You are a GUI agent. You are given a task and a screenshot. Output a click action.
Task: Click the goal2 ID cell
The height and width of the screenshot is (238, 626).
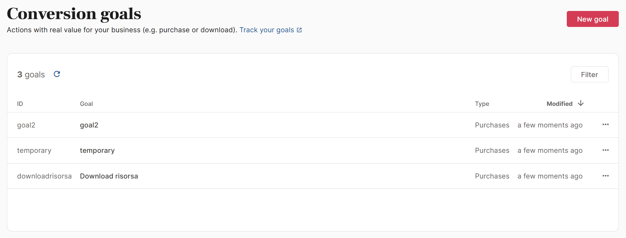pos(26,125)
